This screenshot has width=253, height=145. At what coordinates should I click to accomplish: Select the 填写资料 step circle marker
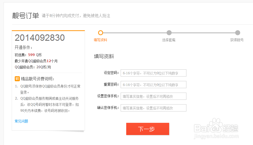(101, 33)
